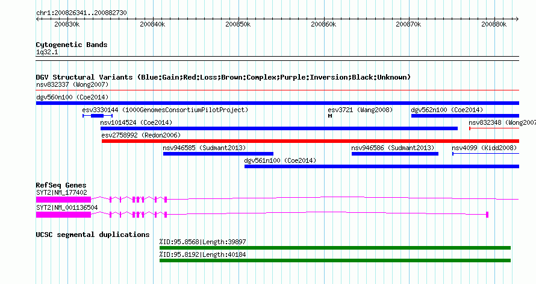Click the chr1:200826341..200882730 coordinates text

tap(81, 13)
